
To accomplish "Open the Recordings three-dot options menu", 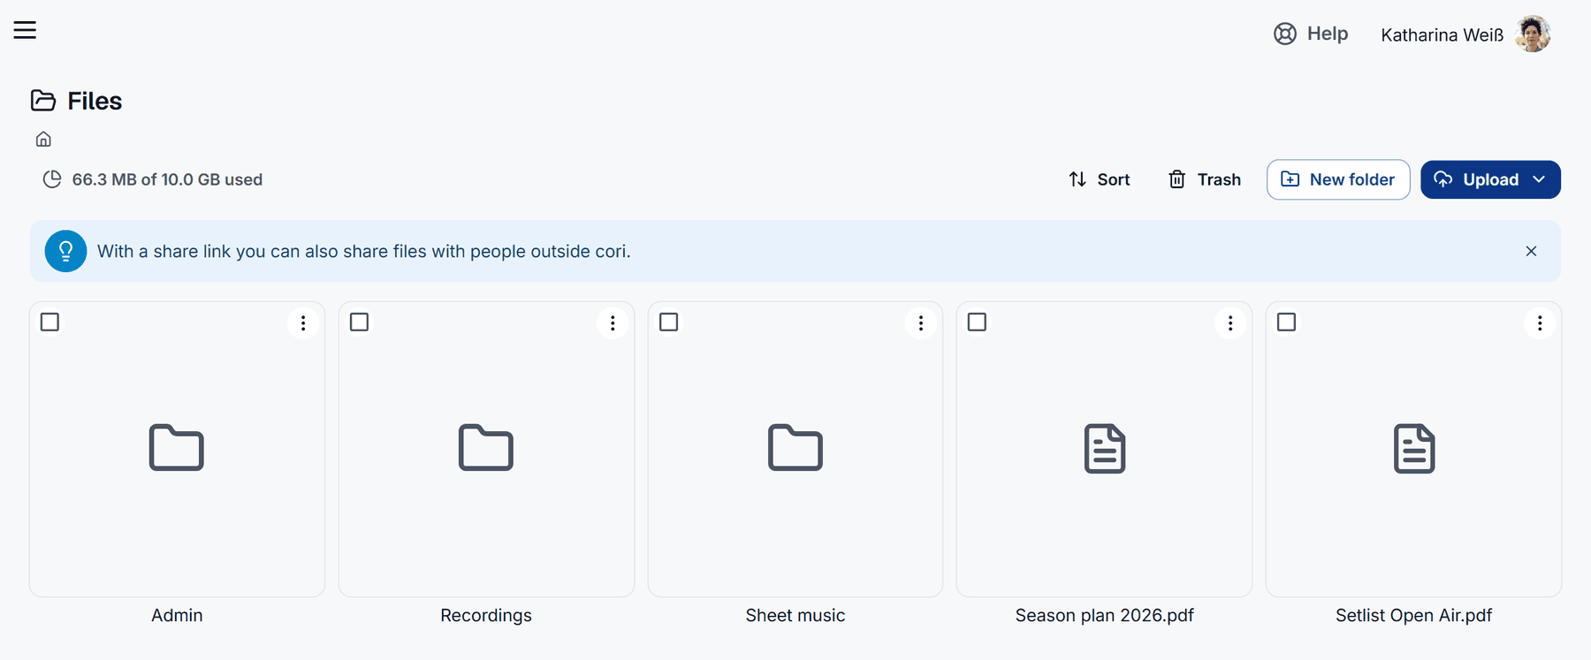I will pyautogui.click(x=613, y=323).
